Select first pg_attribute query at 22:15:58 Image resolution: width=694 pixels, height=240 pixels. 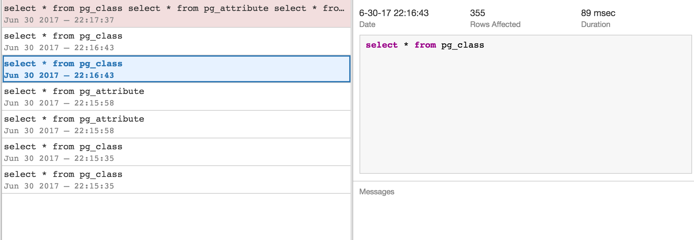(x=176, y=97)
